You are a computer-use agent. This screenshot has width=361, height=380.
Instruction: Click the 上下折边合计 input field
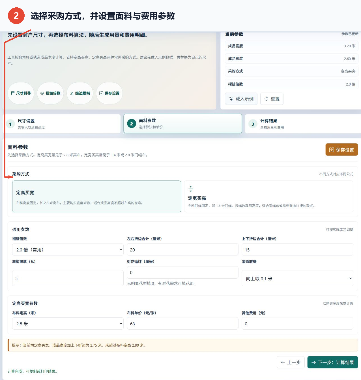click(x=298, y=249)
